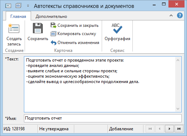Click the ИД: 128198 status entry
This screenshot has width=187, height=136.
tap(14, 129)
